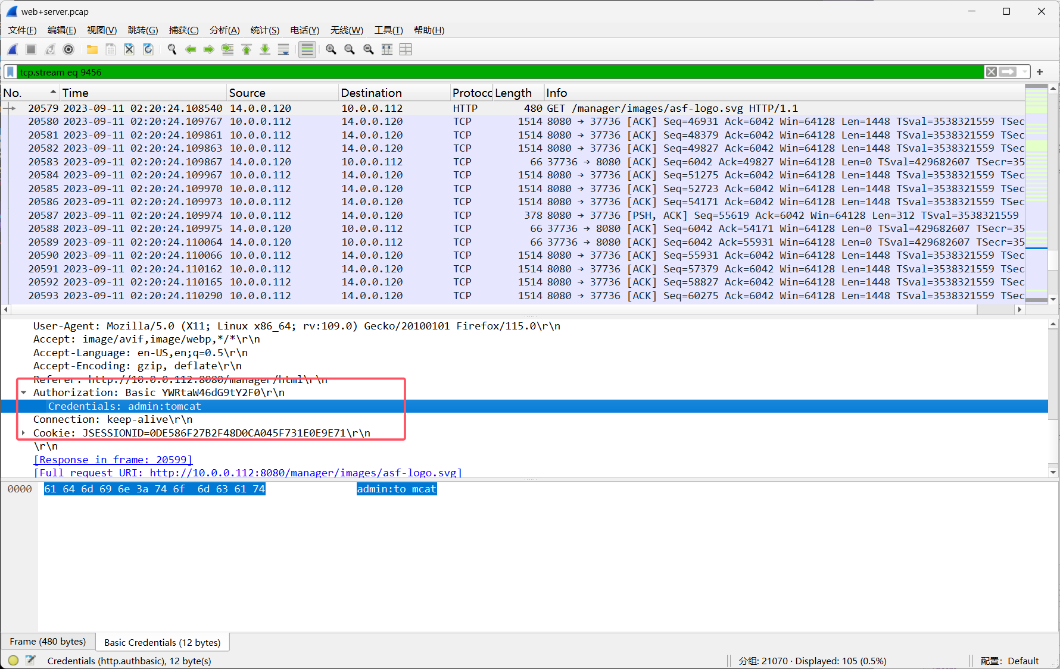Close the capture file with the X icon
1060x669 pixels.
tap(129, 49)
